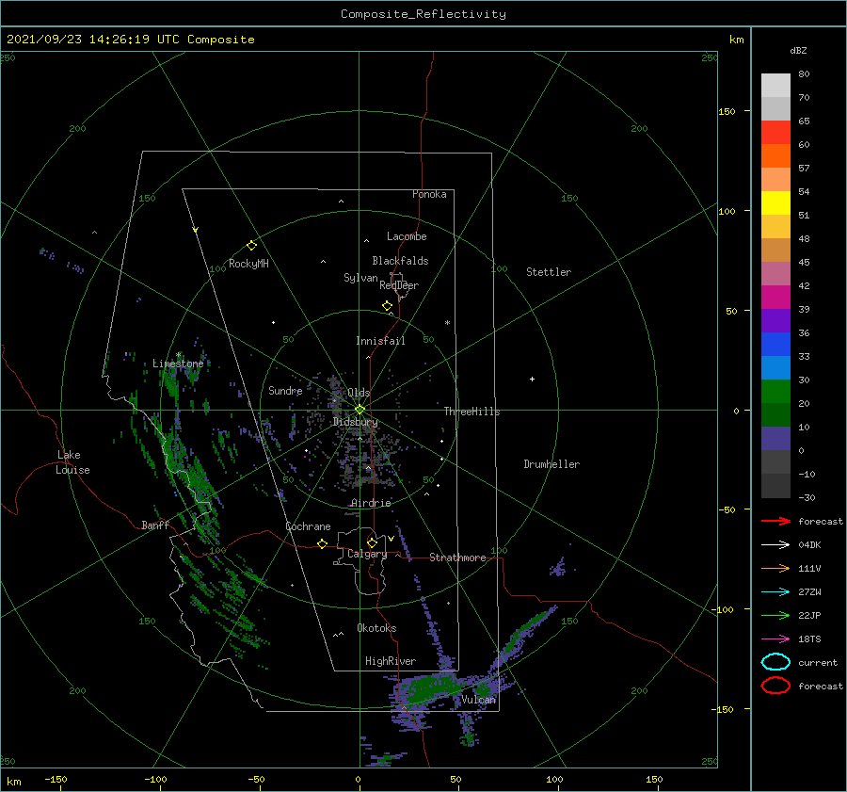Click the Cochrane label

pos(308,526)
